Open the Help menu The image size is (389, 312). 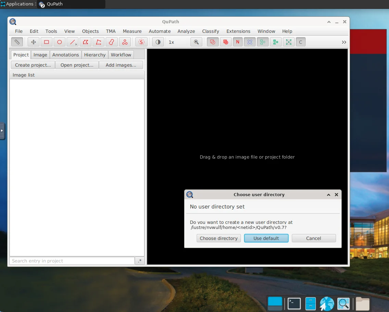[x=287, y=31]
